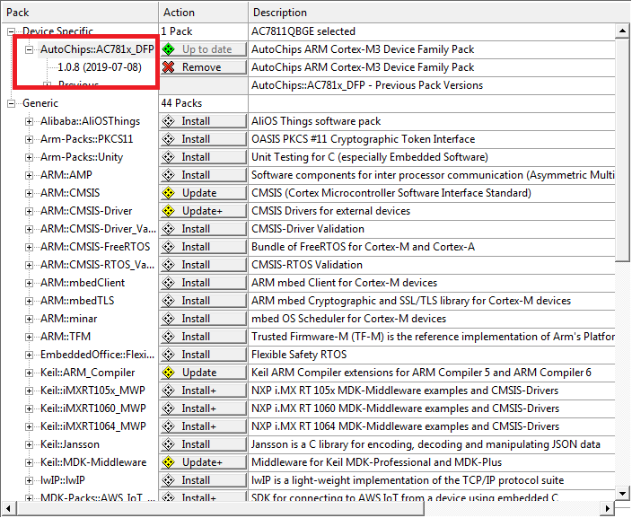
Task: Click the install icon for Alibaba::AliOSThings
Action: [168, 121]
